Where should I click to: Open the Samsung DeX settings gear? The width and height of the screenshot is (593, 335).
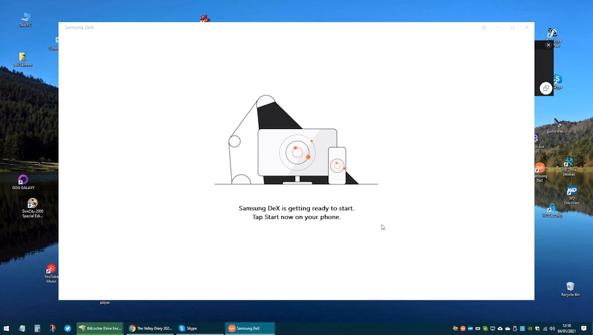coord(484,28)
